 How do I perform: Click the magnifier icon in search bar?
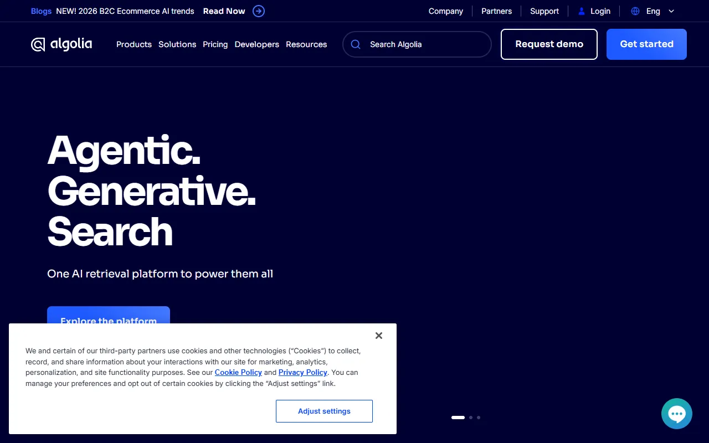[356, 44]
